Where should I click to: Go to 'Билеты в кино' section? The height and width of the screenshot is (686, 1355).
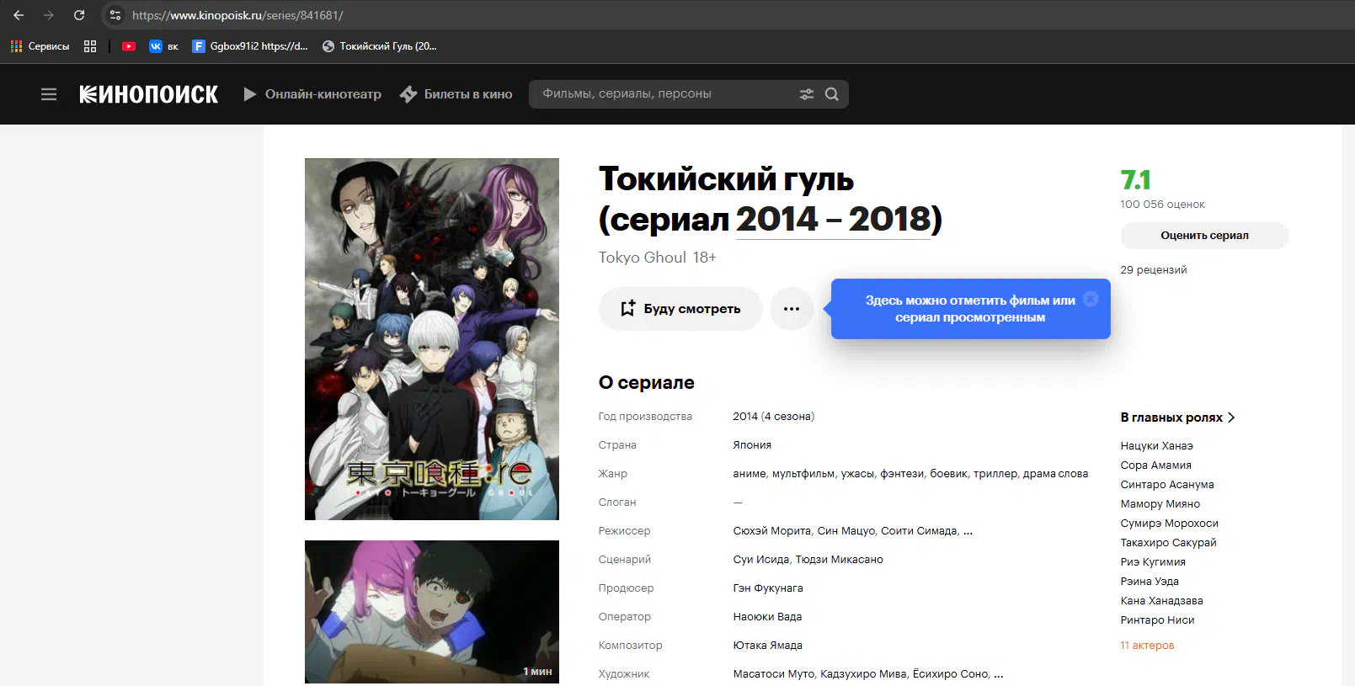point(456,94)
